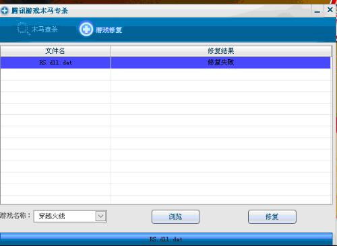Click the 浏览 browse button
This screenshot has height=246, width=337.
tap(175, 216)
